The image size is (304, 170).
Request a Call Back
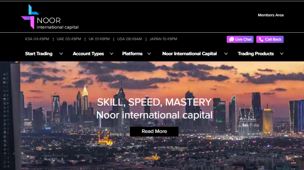270,39
